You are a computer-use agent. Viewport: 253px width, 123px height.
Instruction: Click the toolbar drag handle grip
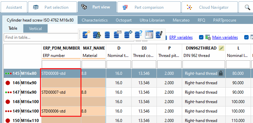click(x=80, y=34)
